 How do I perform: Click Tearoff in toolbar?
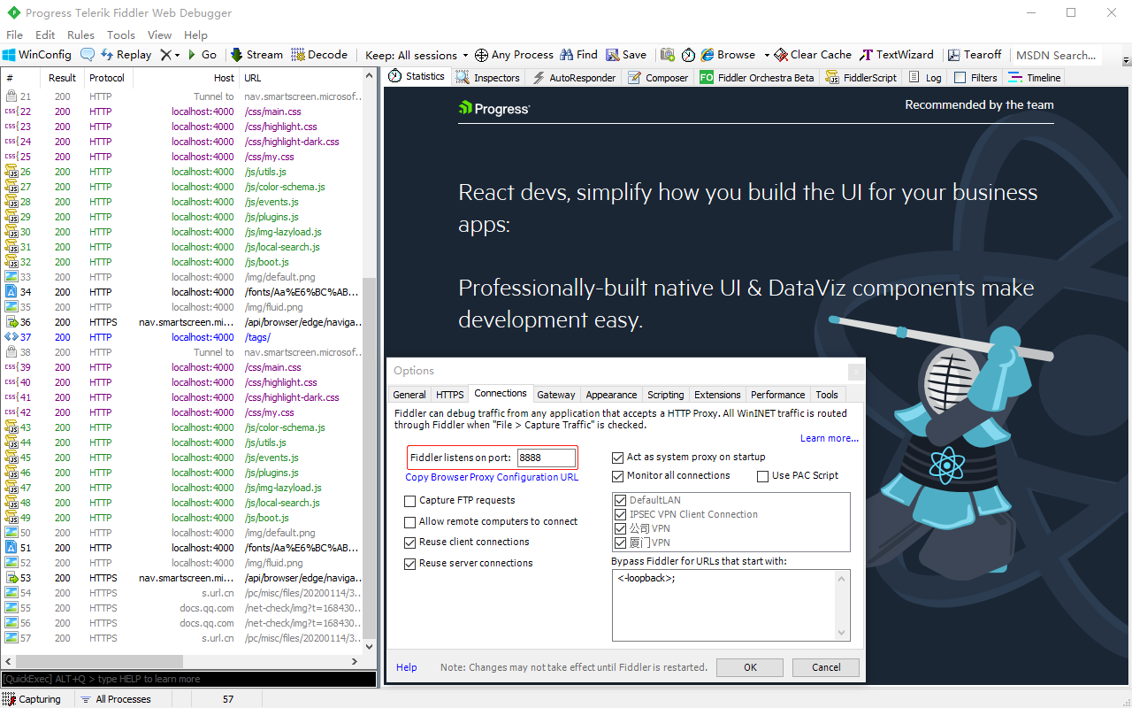(975, 55)
